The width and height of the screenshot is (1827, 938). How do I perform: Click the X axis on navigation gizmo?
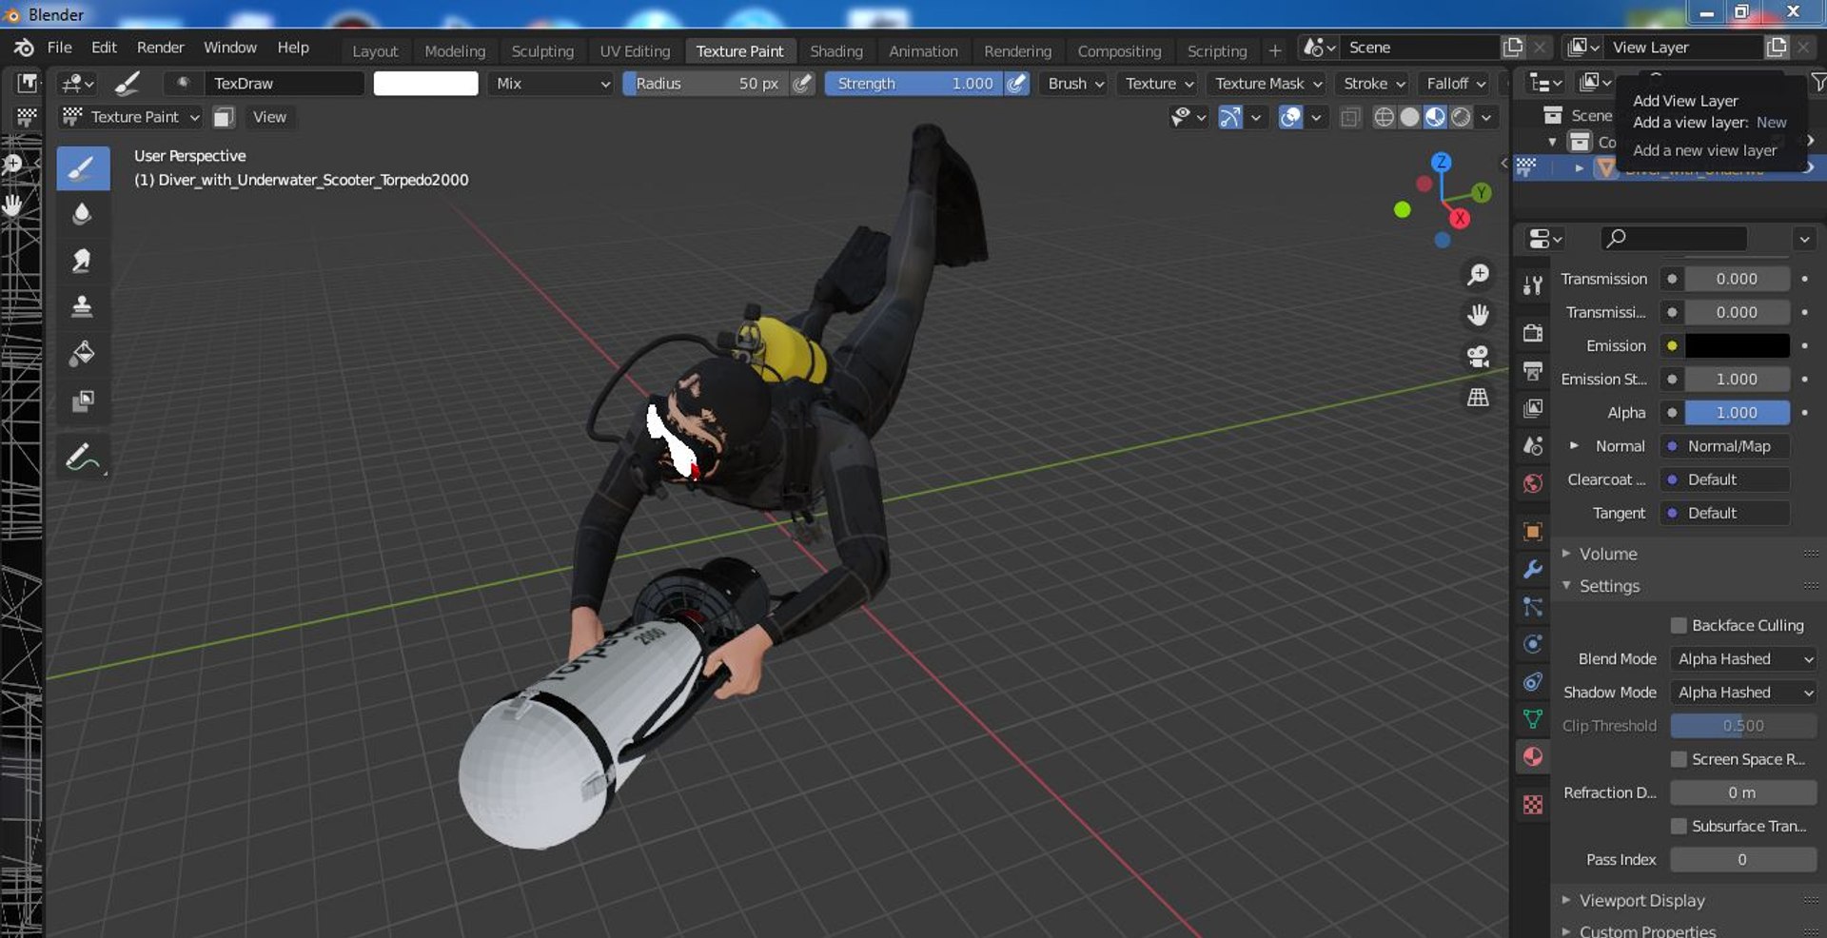pyautogui.click(x=1460, y=218)
